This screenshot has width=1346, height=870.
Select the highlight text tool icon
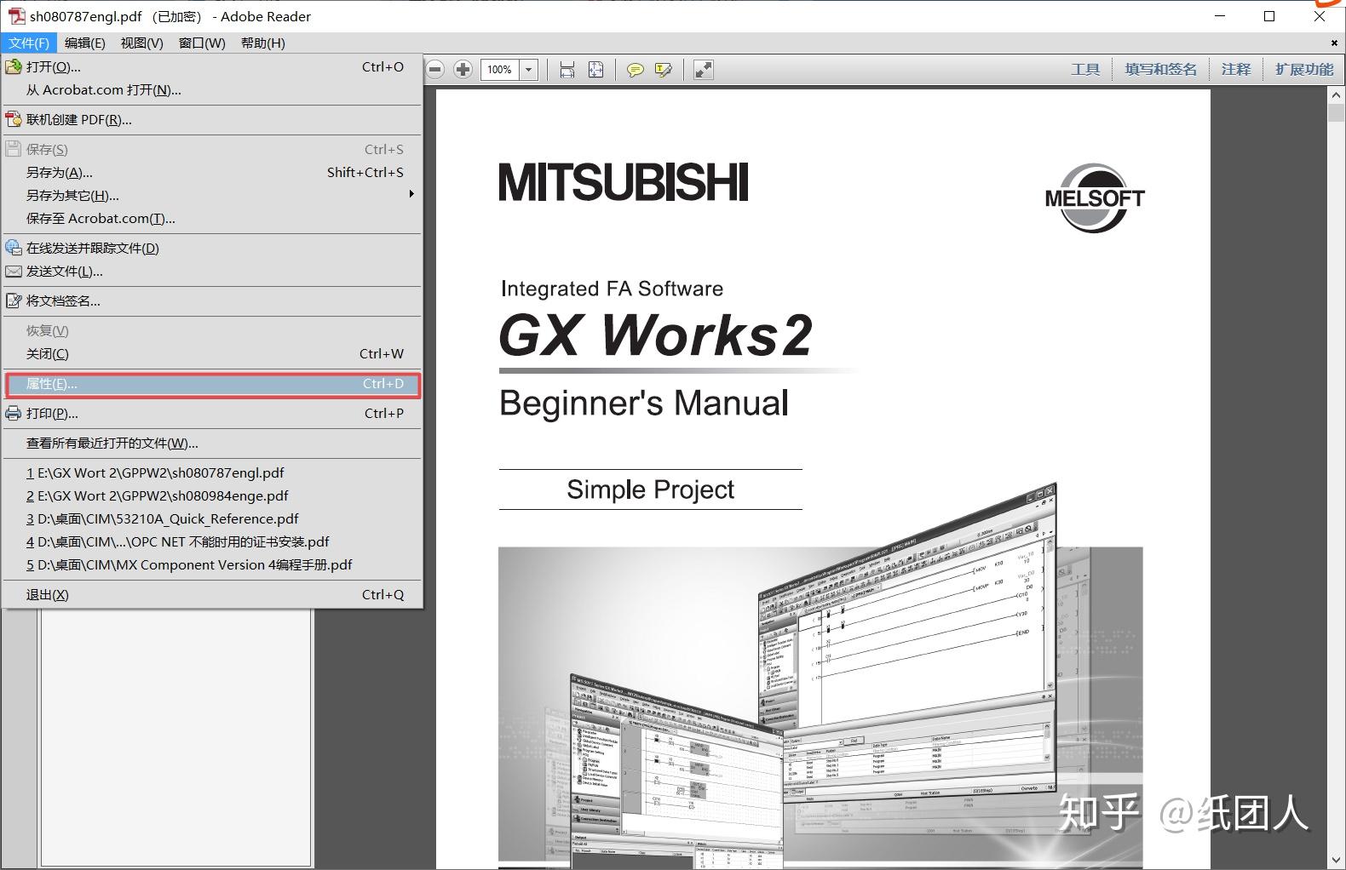click(664, 70)
